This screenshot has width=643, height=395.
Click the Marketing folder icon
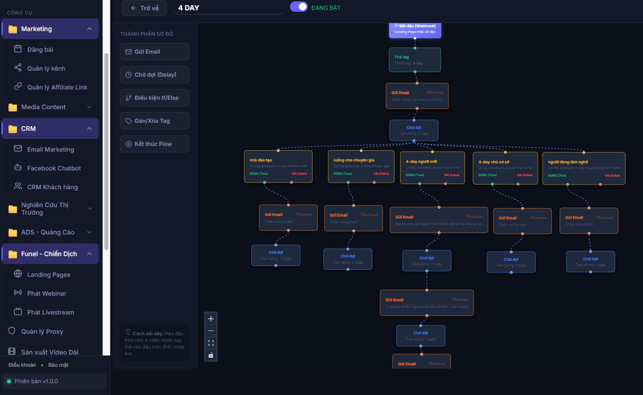[x=13, y=29]
